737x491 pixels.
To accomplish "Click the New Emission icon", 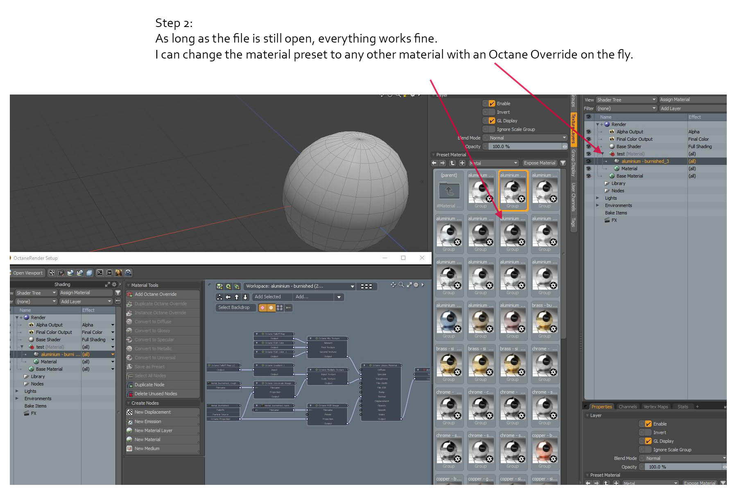I will point(129,421).
